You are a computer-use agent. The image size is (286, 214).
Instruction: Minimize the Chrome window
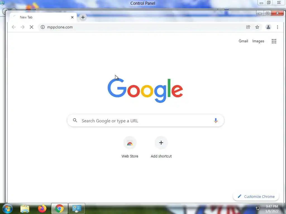[260, 13]
